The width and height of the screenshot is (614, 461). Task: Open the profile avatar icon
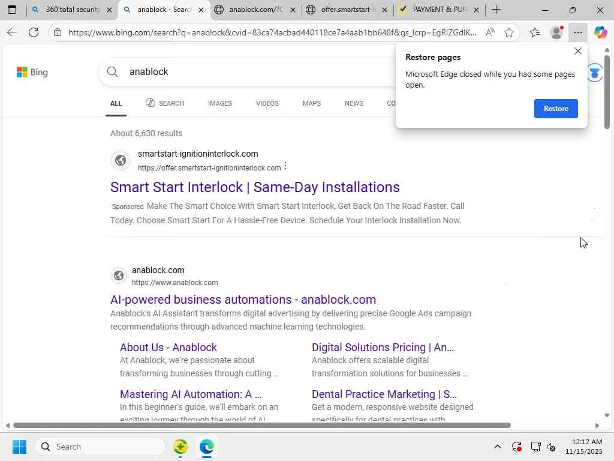pos(556,32)
